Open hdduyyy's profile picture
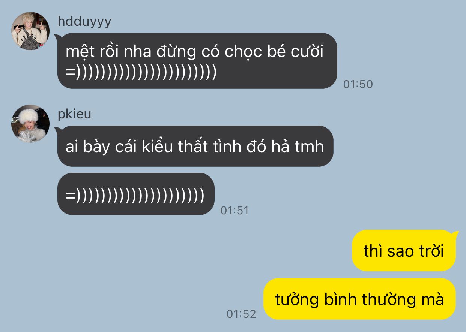This screenshot has width=466, height=332. pos(30,31)
